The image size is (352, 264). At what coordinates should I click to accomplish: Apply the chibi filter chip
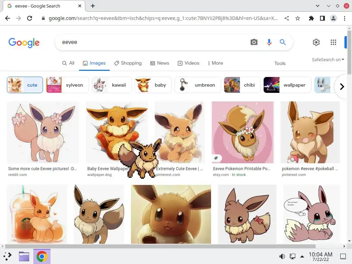(x=242, y=85)
